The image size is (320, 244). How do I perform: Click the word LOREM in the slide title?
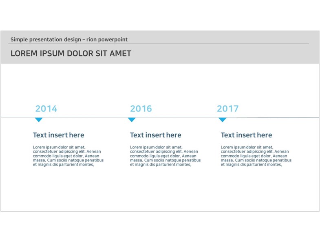24,53
